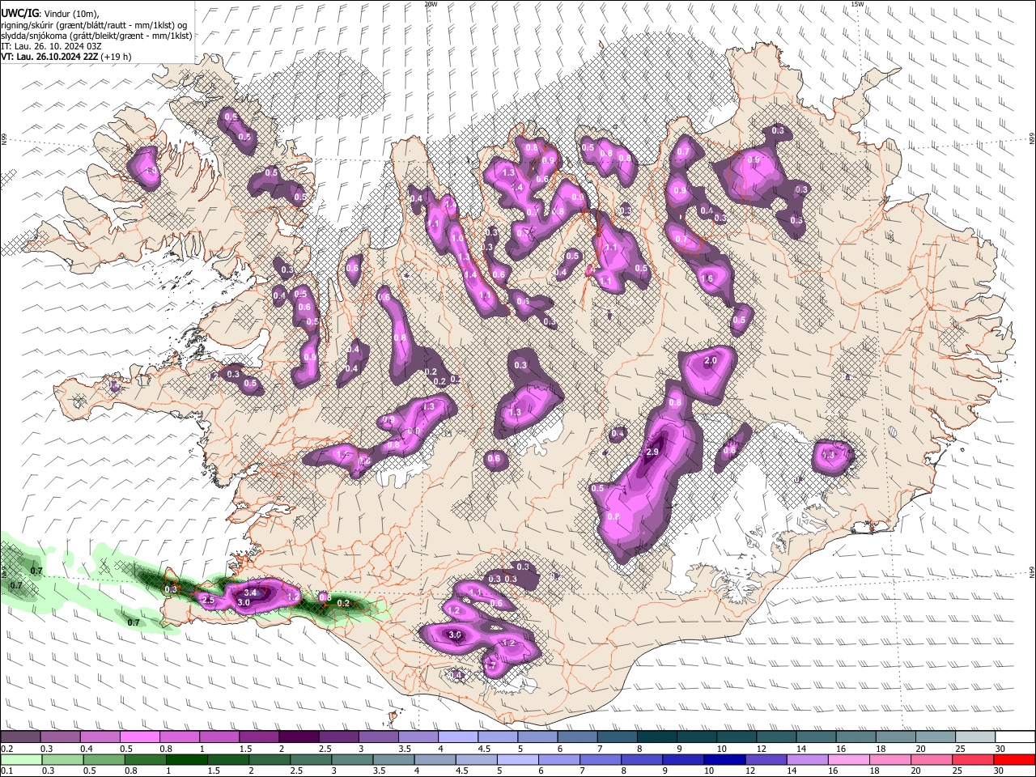Select the '1.6' precipitation value on the map
This screenshot has width=1036, height=777.
click(x=707, y=278)
